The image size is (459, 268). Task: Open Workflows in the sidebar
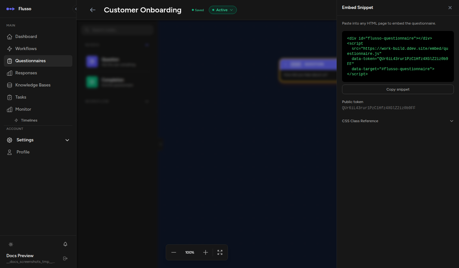38,49
